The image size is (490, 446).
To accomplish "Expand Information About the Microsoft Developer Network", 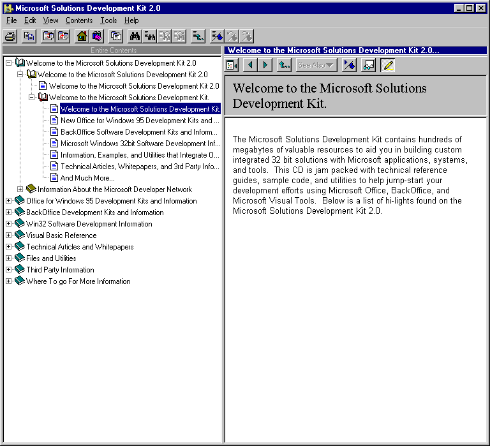I will point(20,189).
